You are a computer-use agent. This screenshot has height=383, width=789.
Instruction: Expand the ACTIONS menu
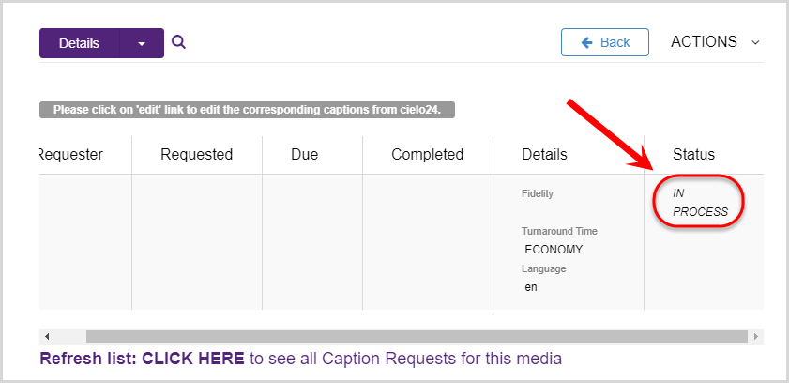(x=715, y=41)
